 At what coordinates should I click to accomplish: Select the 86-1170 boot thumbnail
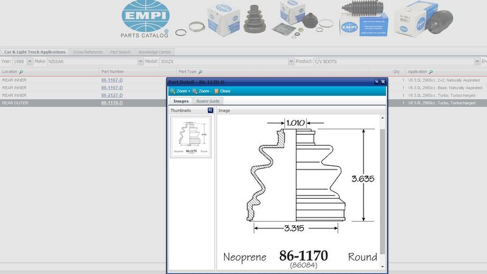(191, 137)
